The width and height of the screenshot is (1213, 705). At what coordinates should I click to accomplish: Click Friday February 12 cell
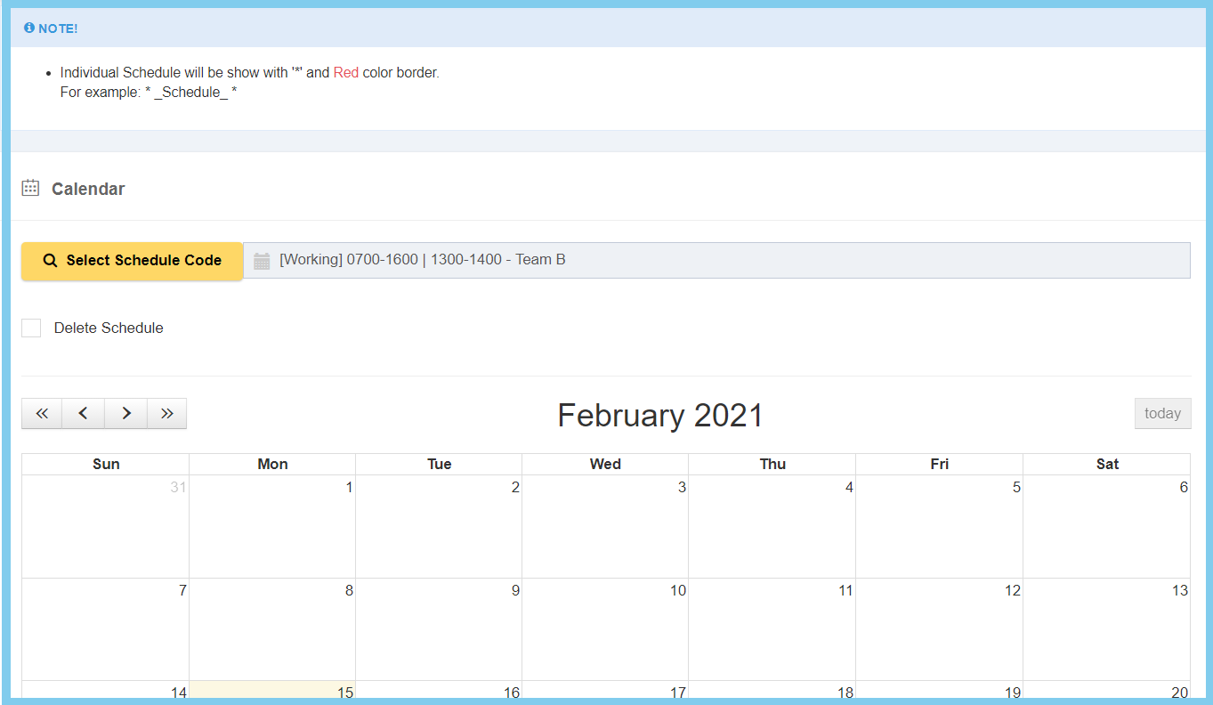[x=939, y=628]
